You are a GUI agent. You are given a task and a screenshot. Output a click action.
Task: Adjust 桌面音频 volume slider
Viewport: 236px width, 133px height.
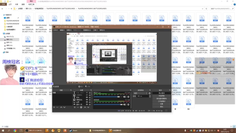[x=108, y=104]
